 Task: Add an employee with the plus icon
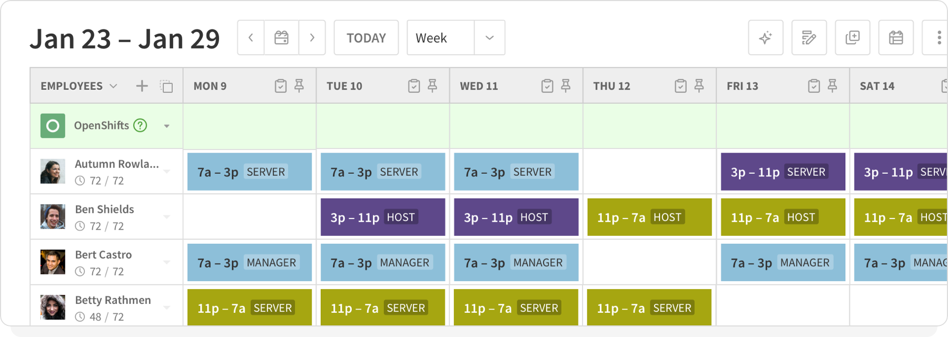click(142, 86)
